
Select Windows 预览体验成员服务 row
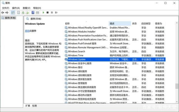[x=115, y=99]
